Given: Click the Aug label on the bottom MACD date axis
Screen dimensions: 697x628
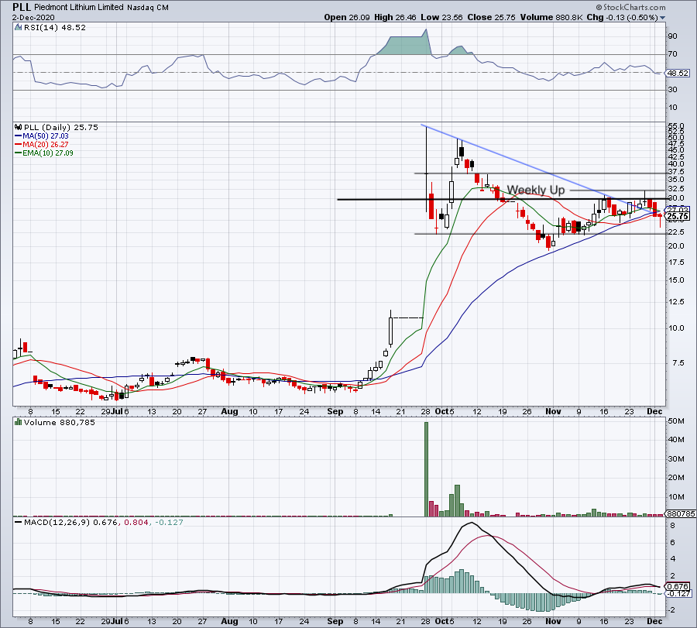Looking at the screenshot, I should click(x=229, y=621).
